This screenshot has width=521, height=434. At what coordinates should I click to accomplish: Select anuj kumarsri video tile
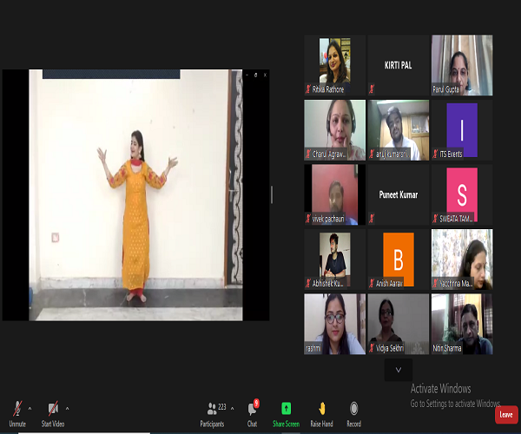[x=399, y=130]
